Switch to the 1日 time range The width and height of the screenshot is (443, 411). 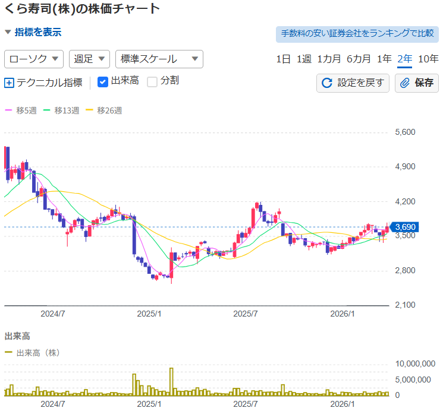click(283, 59)
